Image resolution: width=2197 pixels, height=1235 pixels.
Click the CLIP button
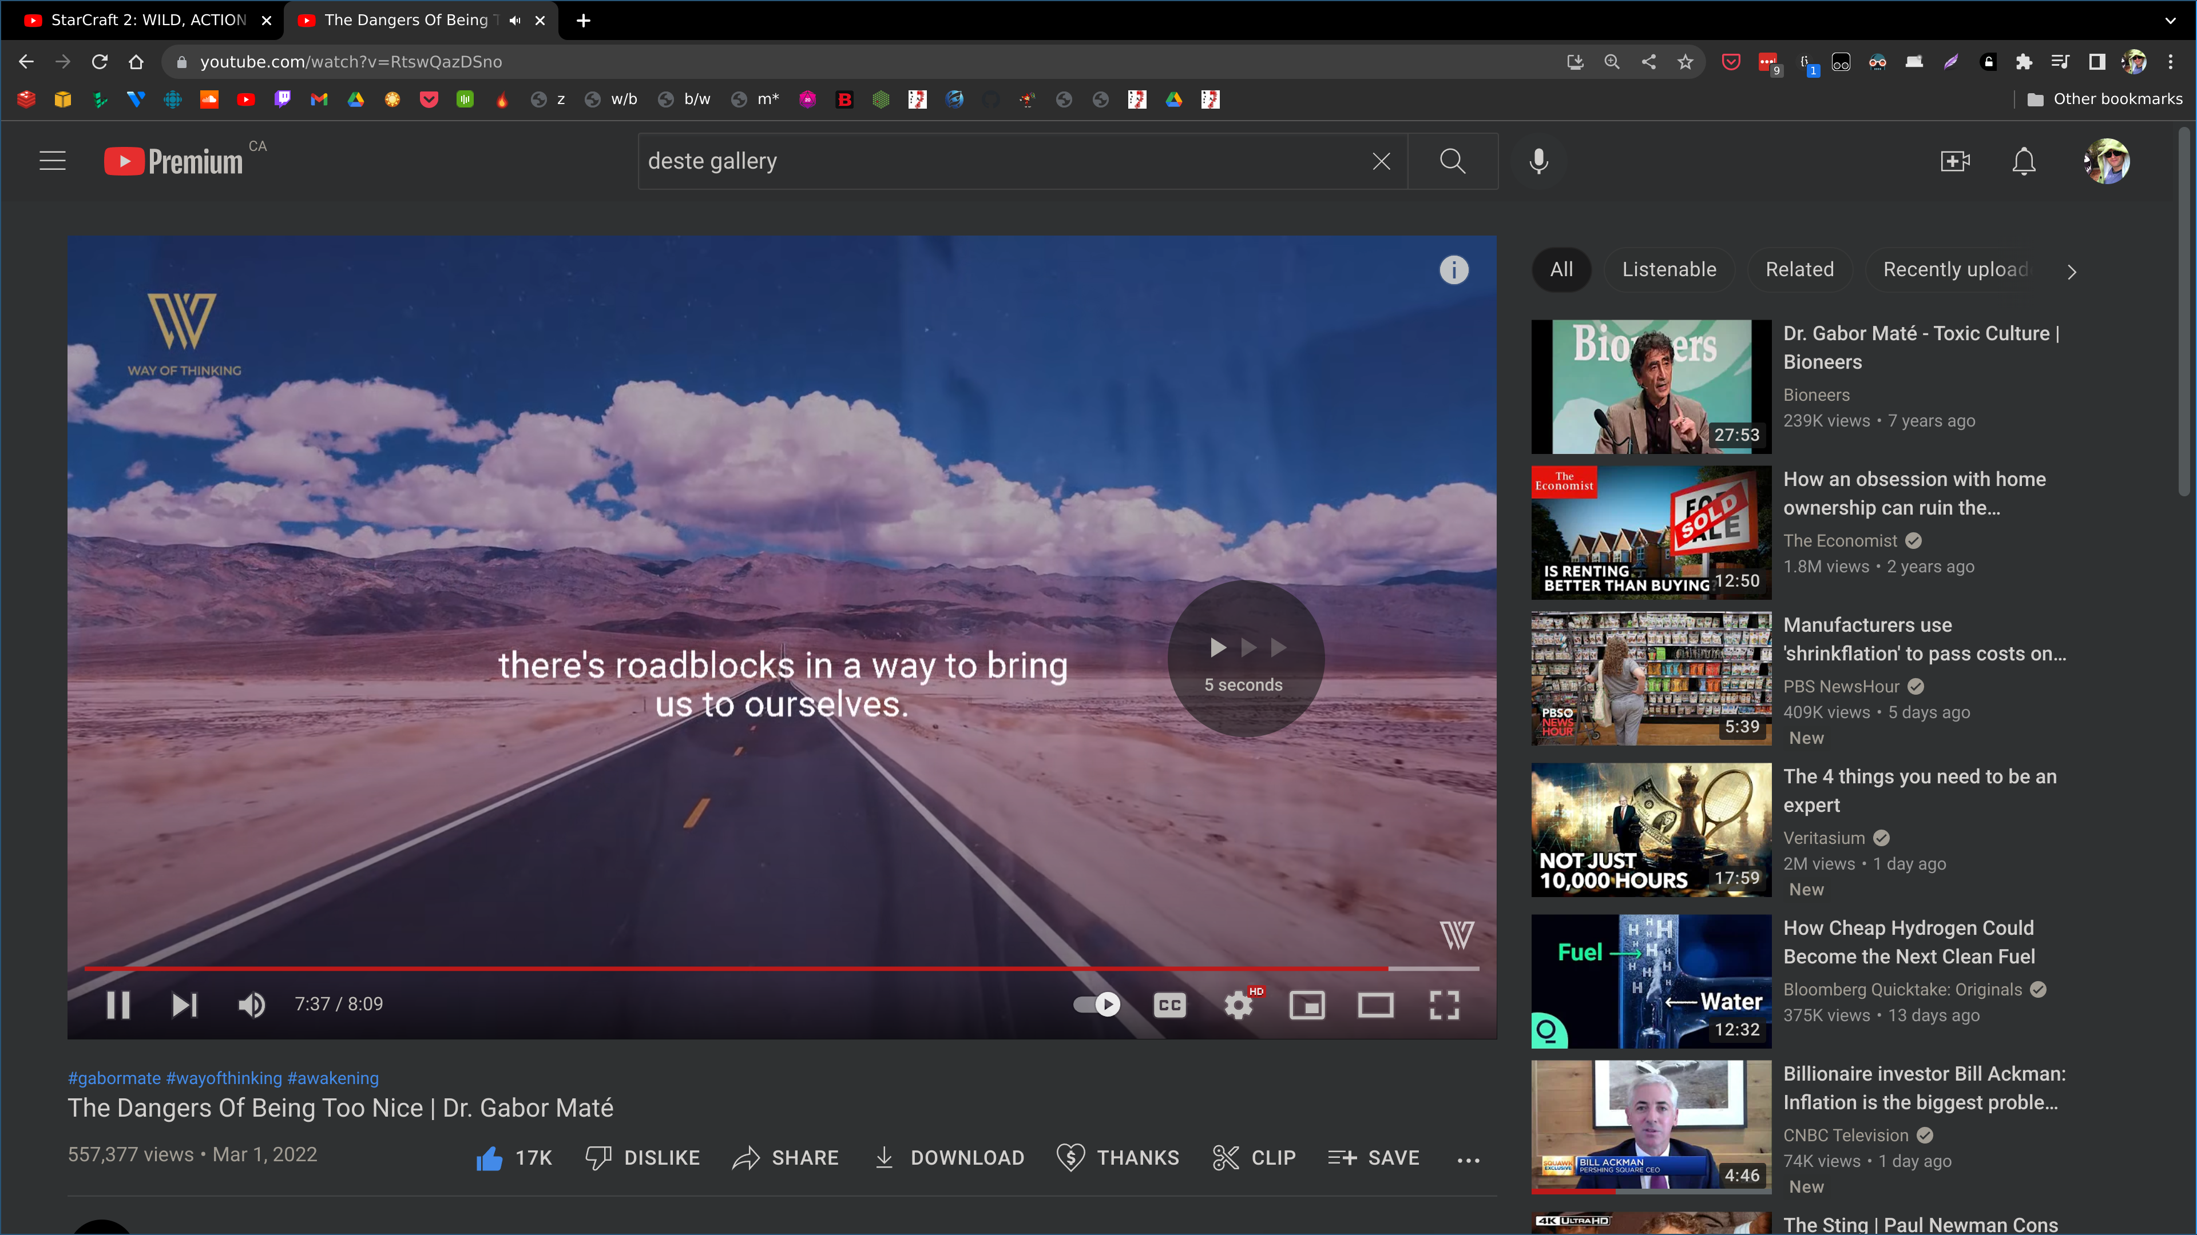1254,1158
